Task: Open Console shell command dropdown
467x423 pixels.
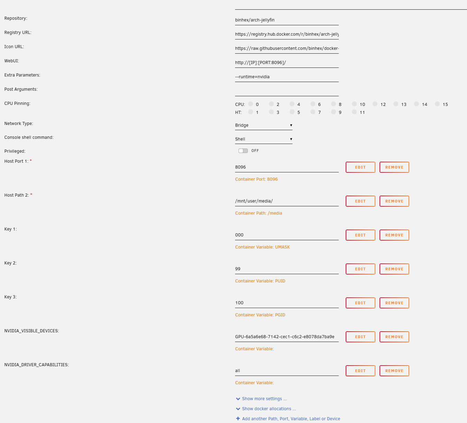Action: point(263,139)
